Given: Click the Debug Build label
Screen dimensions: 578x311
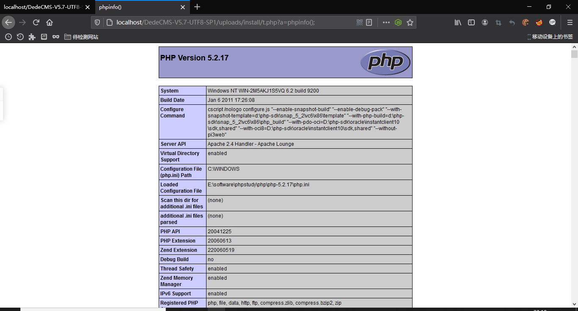Looking at the screenshot, I should pyautogui.click(x=174, y=259).
